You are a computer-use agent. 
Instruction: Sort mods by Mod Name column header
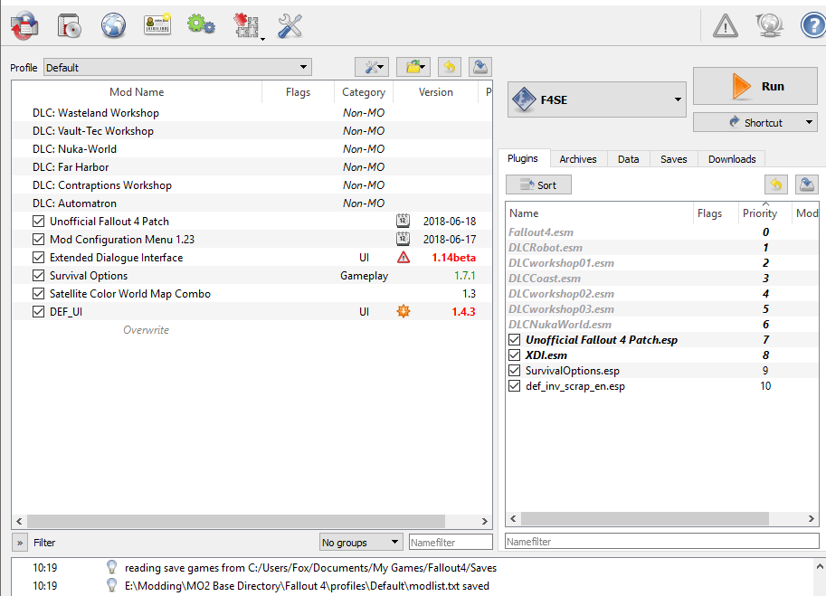[x=137, y=92]
